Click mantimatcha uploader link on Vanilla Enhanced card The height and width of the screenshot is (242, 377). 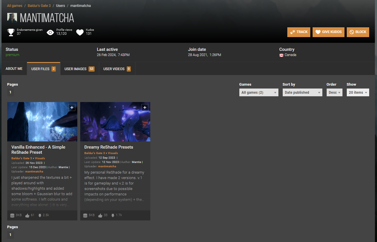click(x=34, y=172)
